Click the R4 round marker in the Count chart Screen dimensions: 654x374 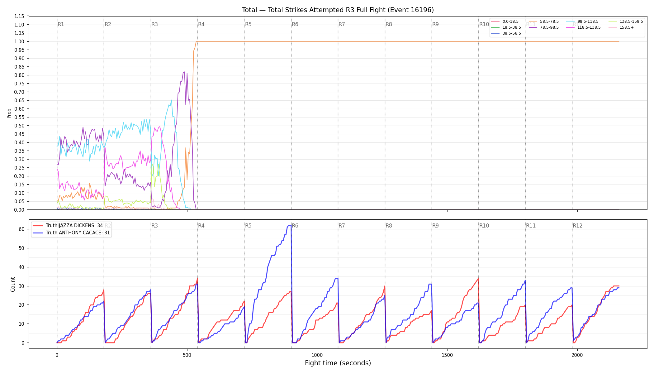(201, 226)
